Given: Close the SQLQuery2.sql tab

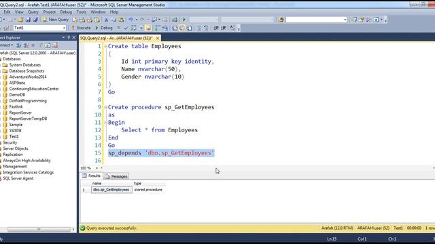Looking at the screenshot, I should [x=158, y=38].
